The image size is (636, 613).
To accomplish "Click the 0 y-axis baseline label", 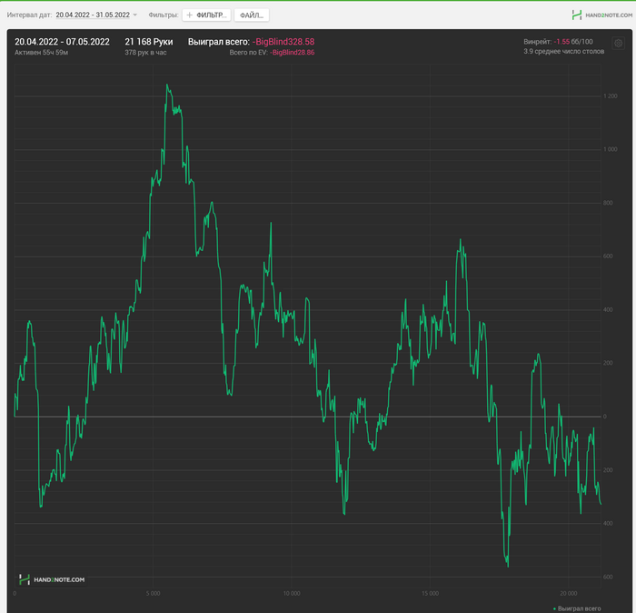I will tap(605, 417).
